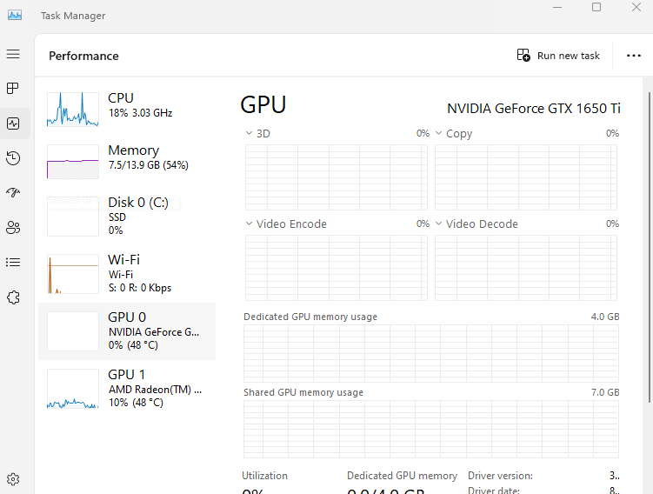Click the Wi-Fi usage graph thumbnail

[x=73, y=274]
